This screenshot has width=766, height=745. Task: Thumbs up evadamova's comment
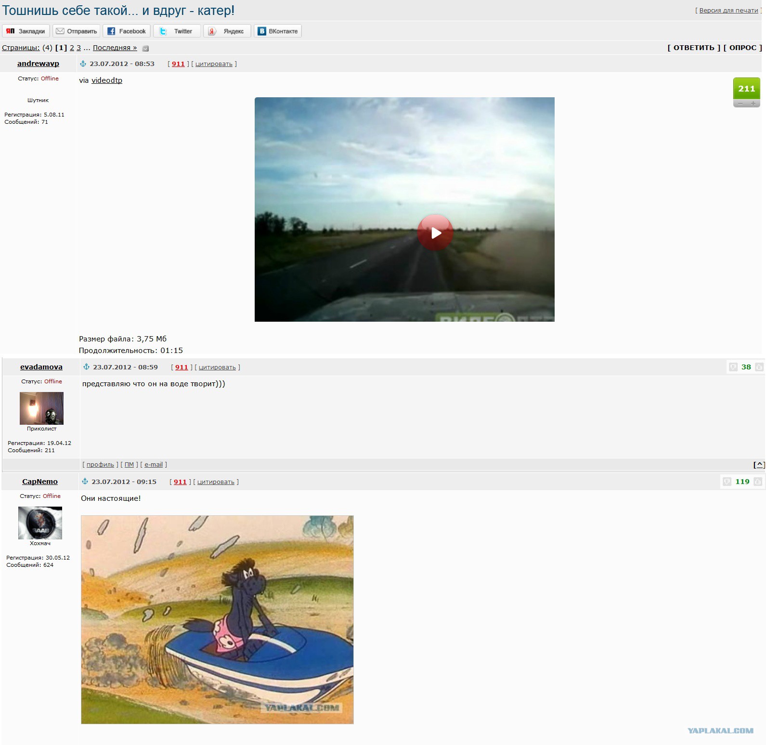[x=759, y=367]
